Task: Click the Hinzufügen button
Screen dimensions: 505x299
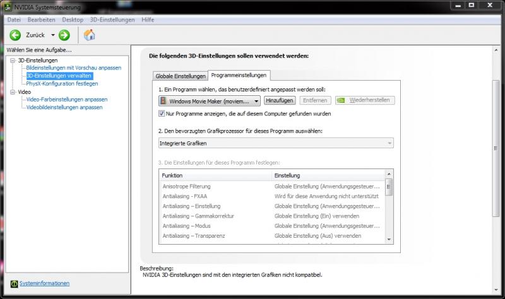Action: 280,100
